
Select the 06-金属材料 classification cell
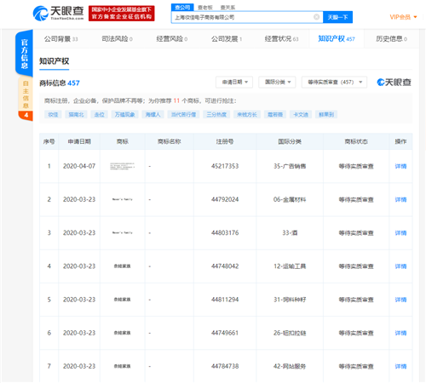[x=290, y=199]
